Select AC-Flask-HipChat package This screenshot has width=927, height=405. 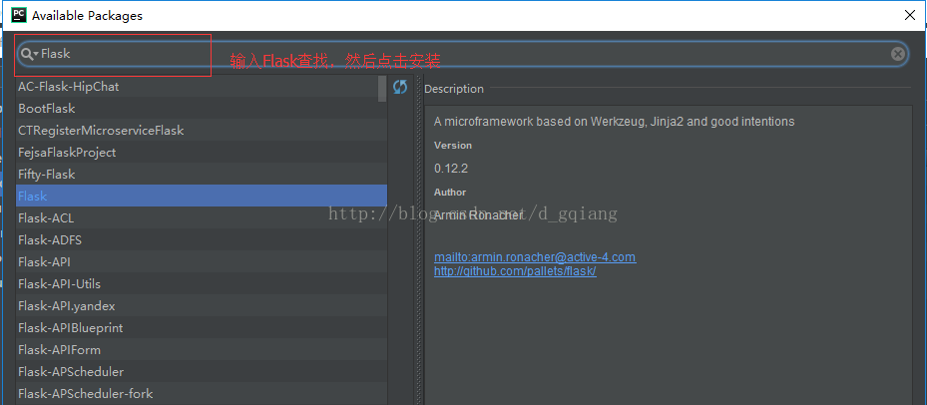[x=201, y=87]
